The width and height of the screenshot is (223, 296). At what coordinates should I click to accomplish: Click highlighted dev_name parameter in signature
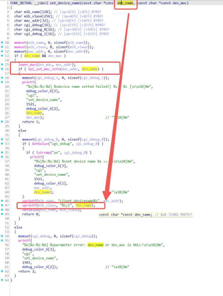pyautogui.click(x=125, y=3)
